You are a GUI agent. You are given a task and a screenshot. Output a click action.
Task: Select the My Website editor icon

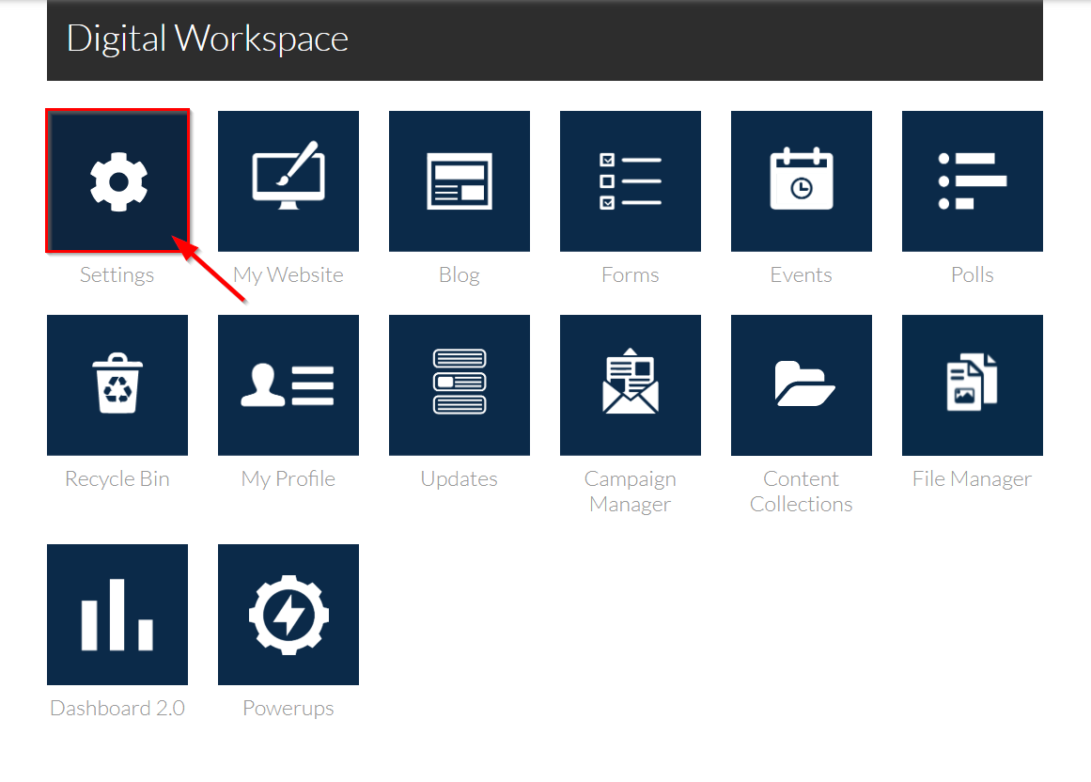[x=288, y=180]
